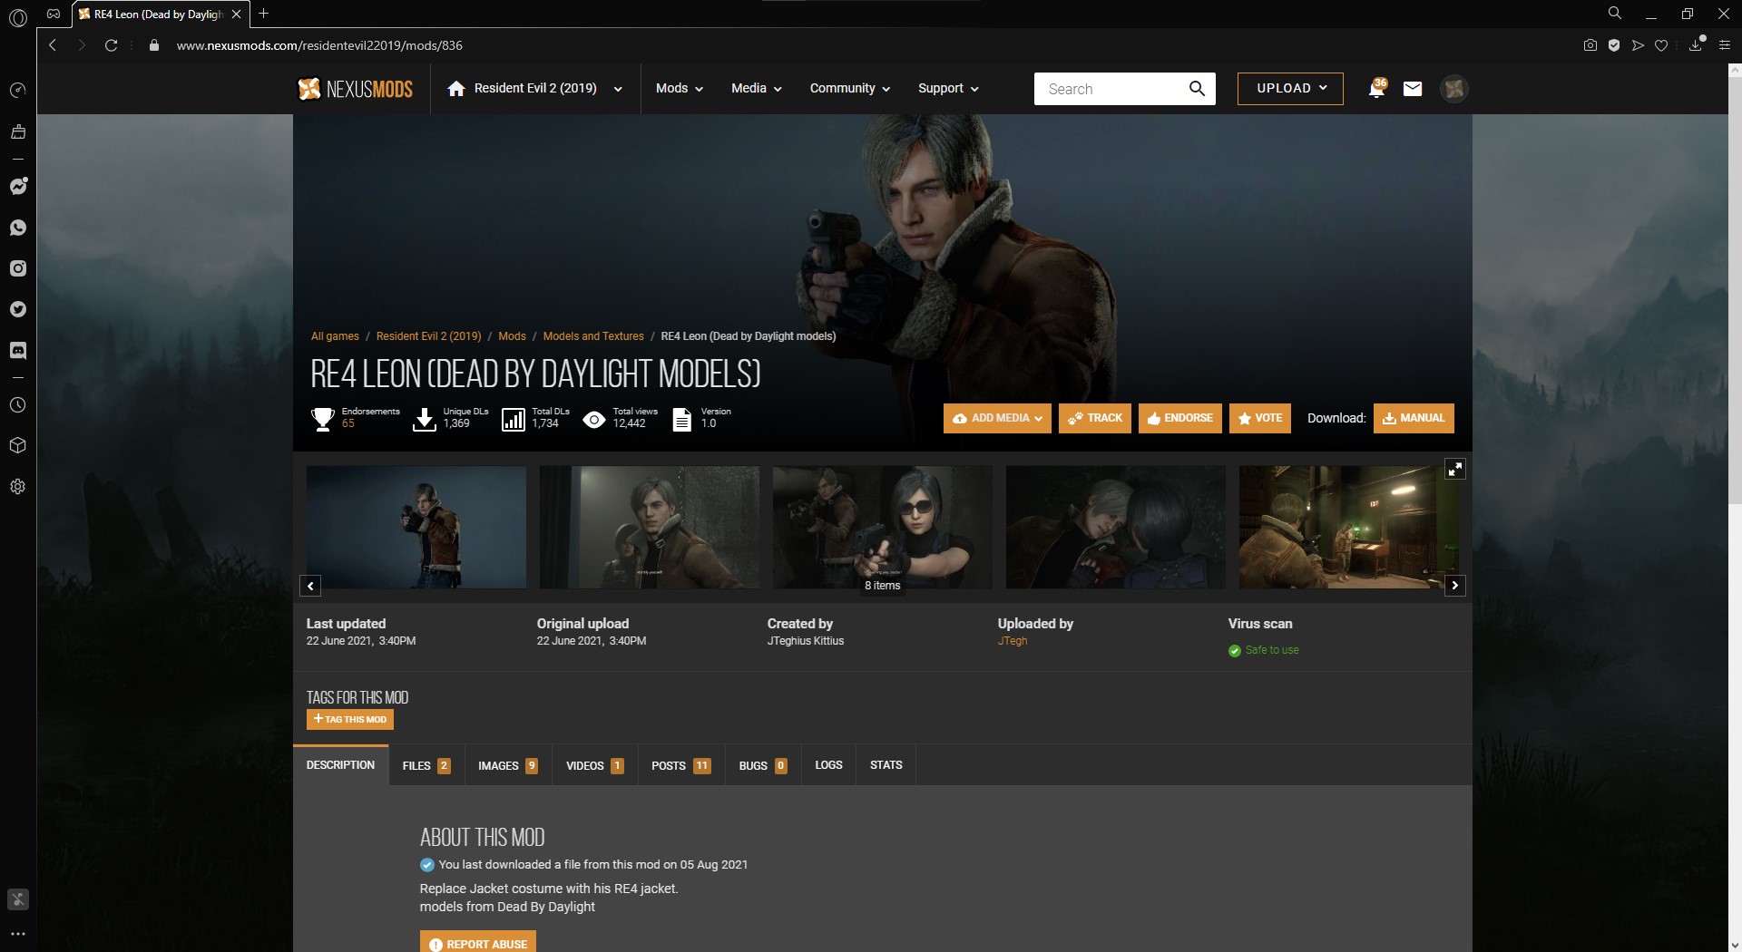Expand the image gallery to fullscreen
The width and height of the screenshot is (1742, 952).
(1455, 469)
